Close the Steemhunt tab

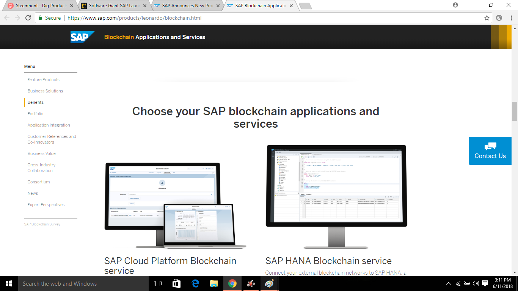(x=71, y=6)
